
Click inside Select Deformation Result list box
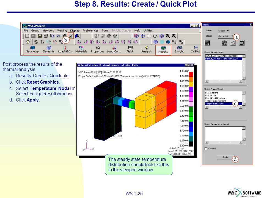(x=224, y=134)
